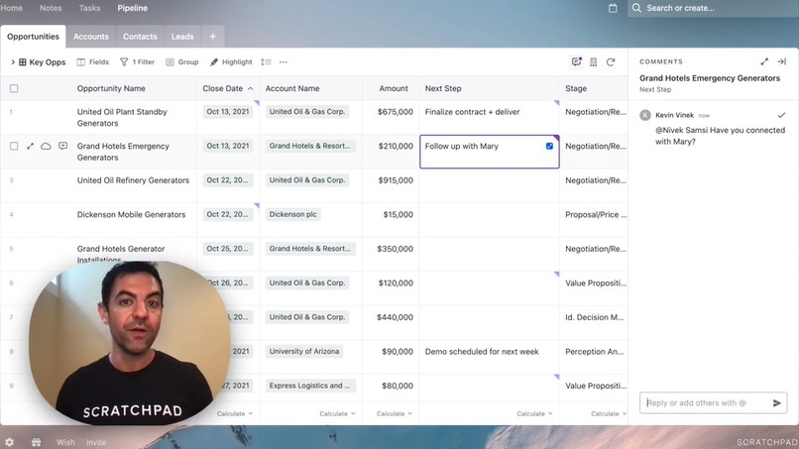Expand the Comments panel to full size
Screen dimensions: 799x449
(764, 61)
